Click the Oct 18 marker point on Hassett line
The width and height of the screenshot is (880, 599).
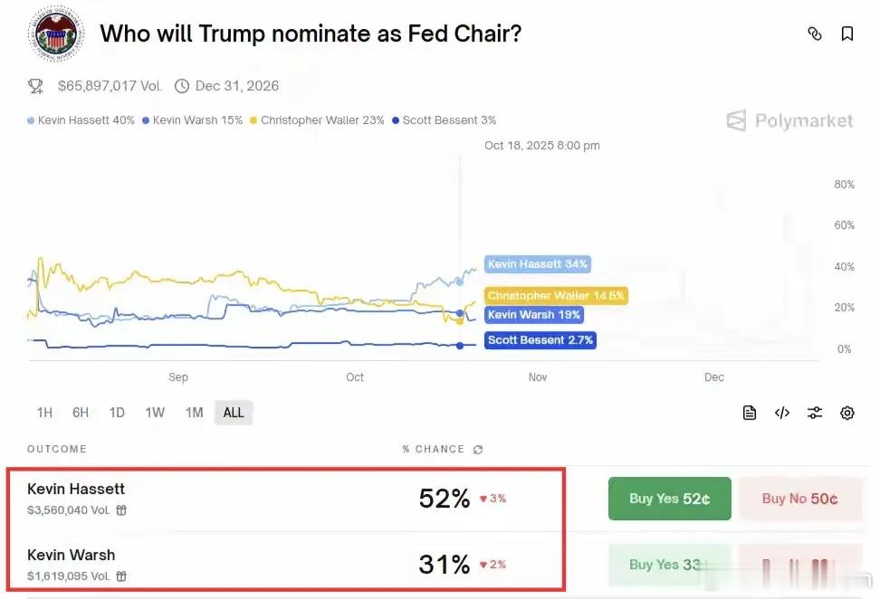460,282
